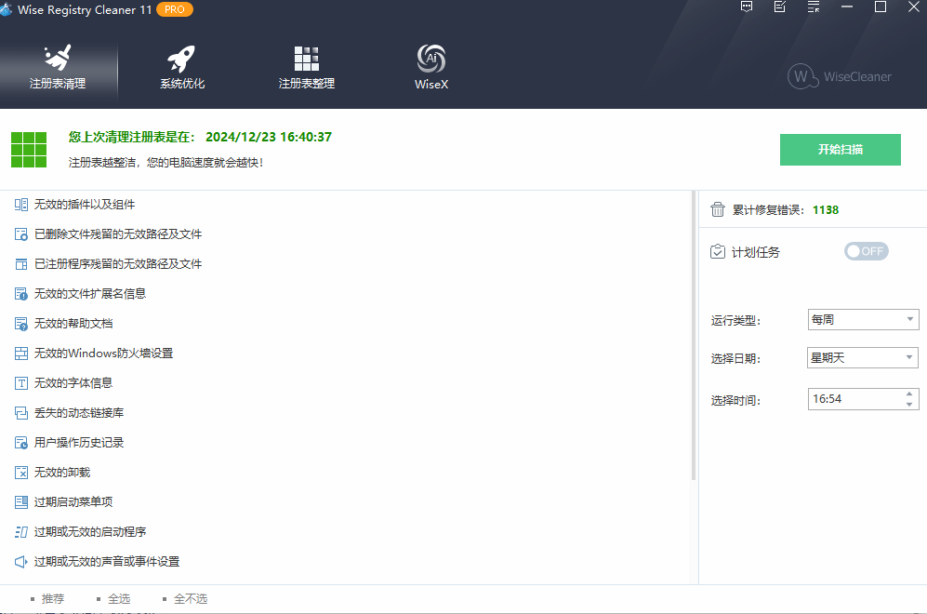This screenshot has height=614, width=927.
Task: Click the trash icon beside 累计修复错误
Action: pos(716,209)
